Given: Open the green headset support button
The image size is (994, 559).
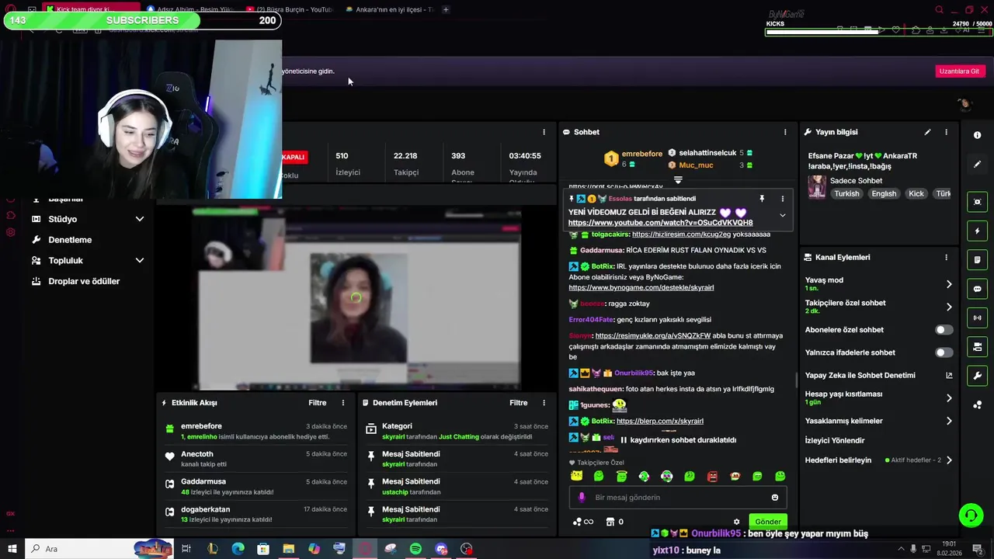Looking at the screenshot, I should (x=970, y=516).
